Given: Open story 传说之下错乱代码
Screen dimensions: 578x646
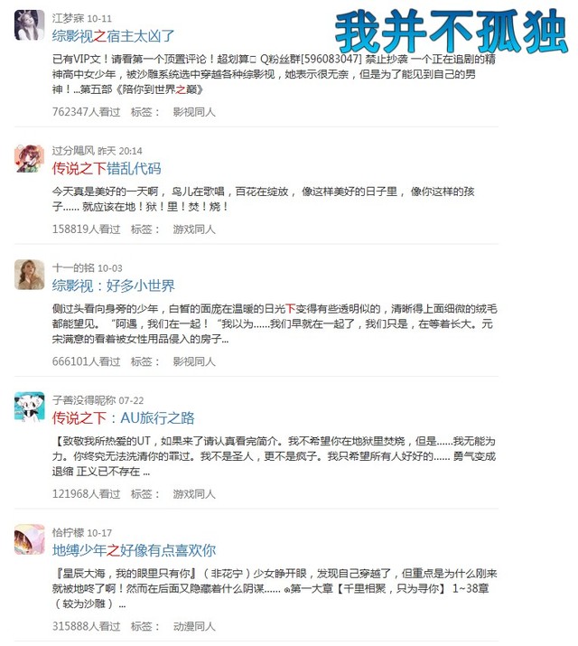Looking at the screenshot, I should tap(107, 169).
